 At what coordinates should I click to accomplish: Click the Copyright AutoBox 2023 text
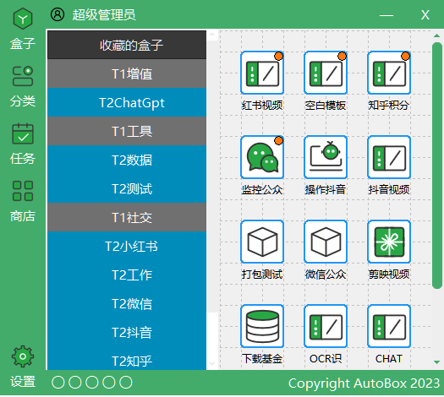click(x=364, y=383)
